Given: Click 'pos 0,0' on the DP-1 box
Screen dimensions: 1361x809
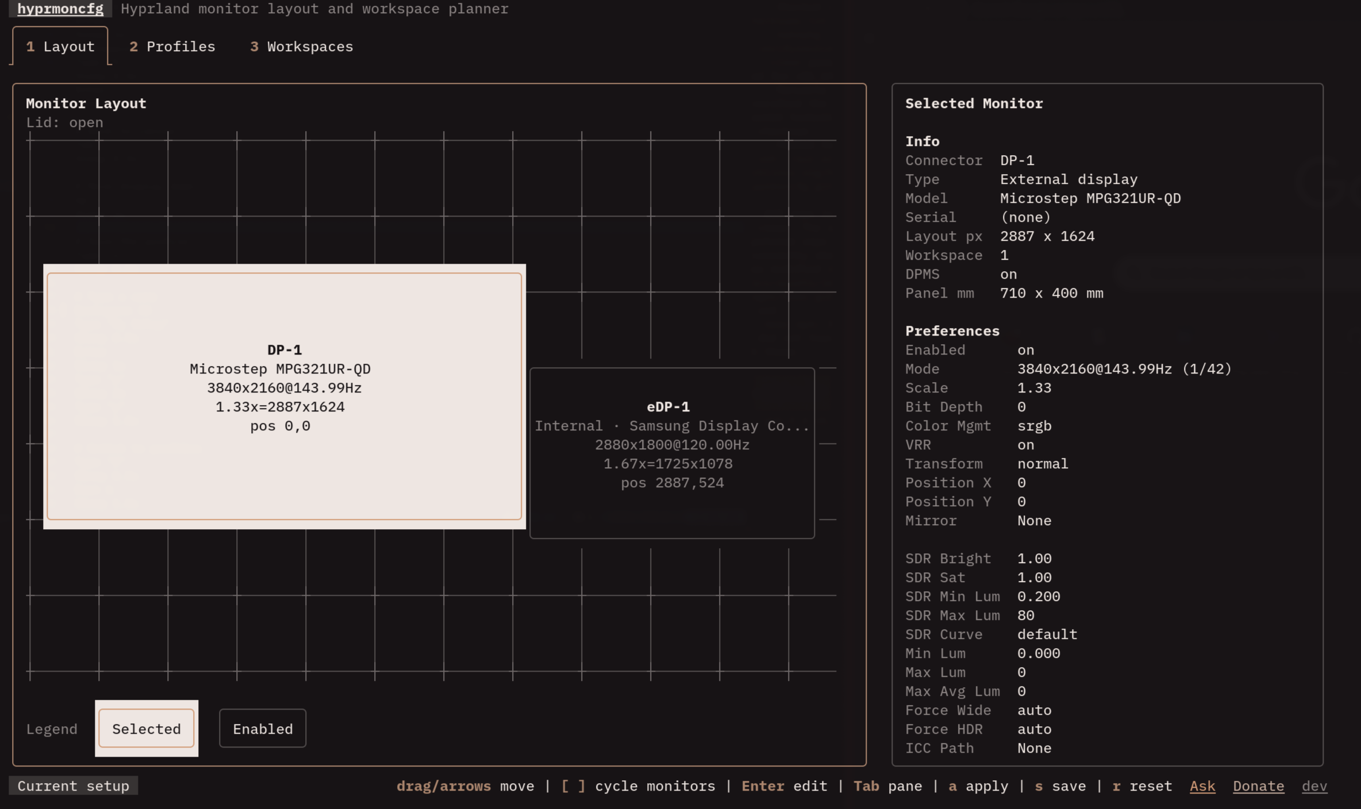Looking at the screenshot, I should 280,426.
